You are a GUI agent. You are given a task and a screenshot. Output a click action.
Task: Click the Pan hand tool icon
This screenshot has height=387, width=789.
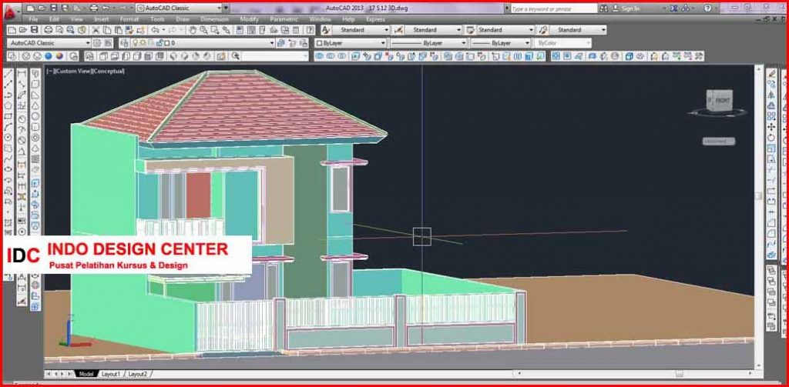pos(192,30)
